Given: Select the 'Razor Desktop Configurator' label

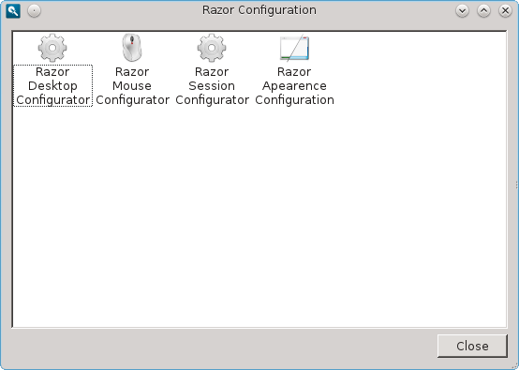Looking at the screenshot, I should 52,86.
